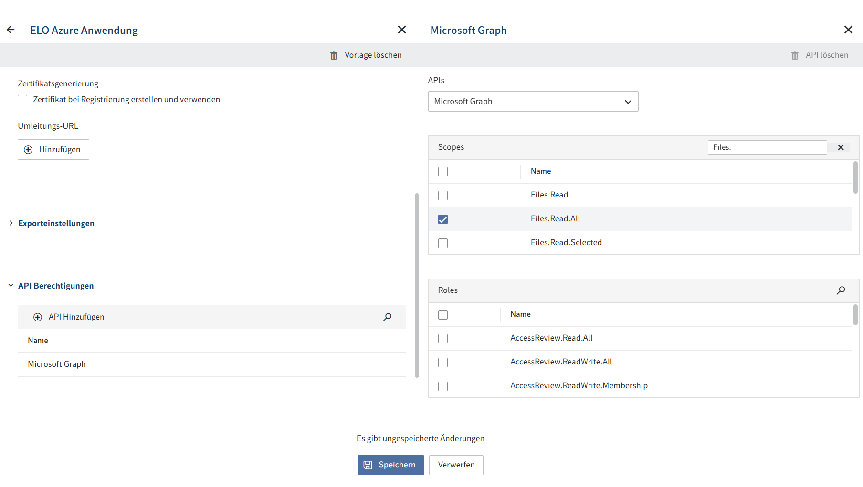Click the Files.Read scope name
The image size is (863, 487).
click(549, 195)
